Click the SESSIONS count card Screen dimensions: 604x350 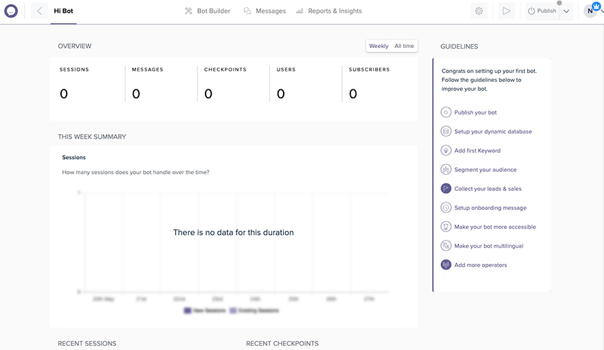coord(88,84)
